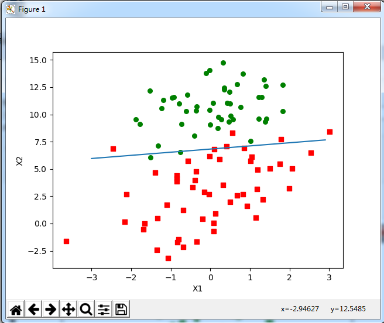Click the 7.5 y-axis tick label

click(x=40, y=142)
